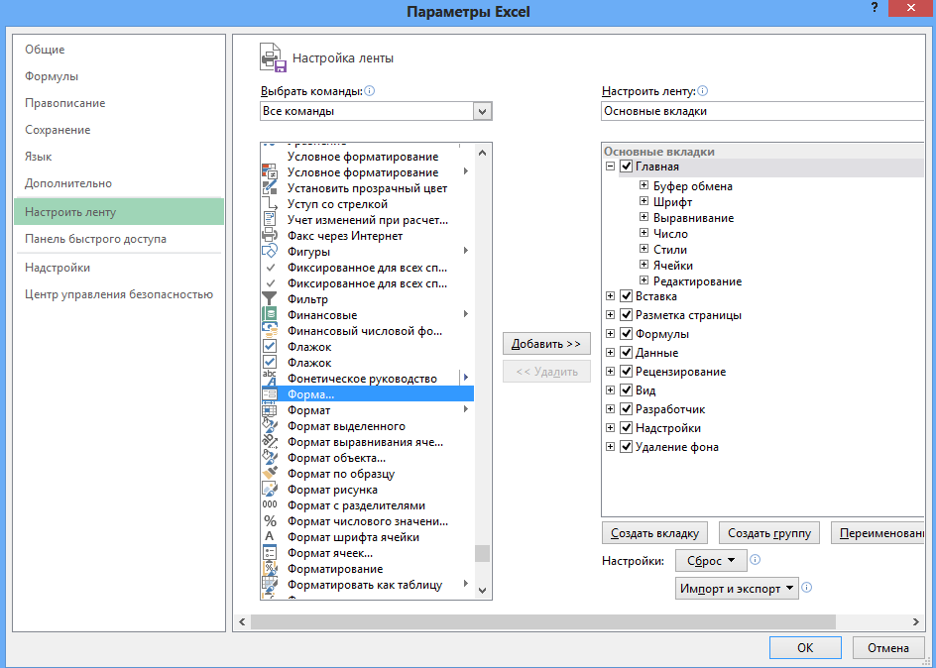Image resolution: width=936 pixels, height=668 pixels.
Task: Click the 'Формат по образцу' paintbrush icon
Action: point(270,474)
